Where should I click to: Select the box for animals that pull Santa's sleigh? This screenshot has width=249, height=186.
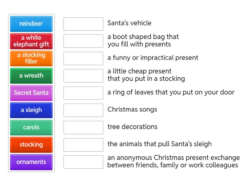pos(83,144)
